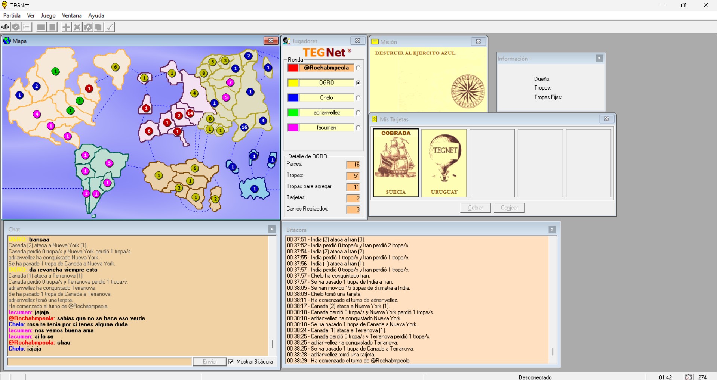Click the yellow Misión panel title icon
717x380 pixels.
click(375, 42)
